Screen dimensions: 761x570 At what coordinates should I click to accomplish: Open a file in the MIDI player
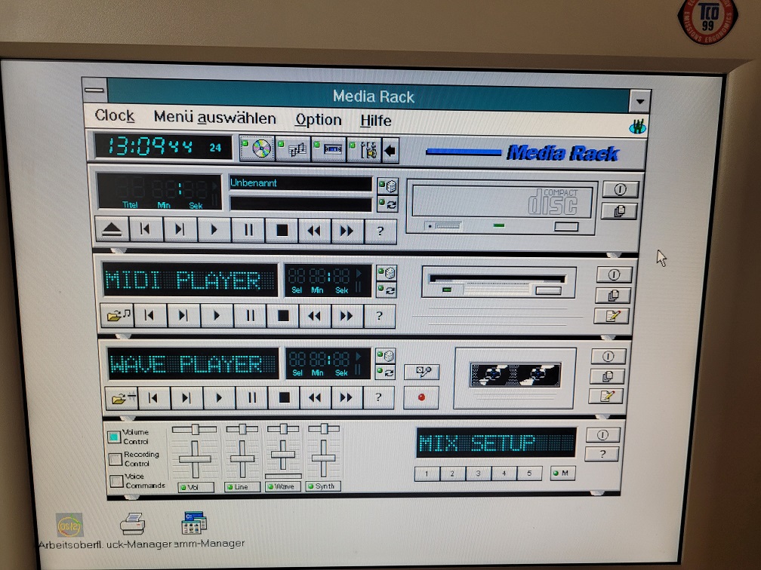tap(117, 315)
